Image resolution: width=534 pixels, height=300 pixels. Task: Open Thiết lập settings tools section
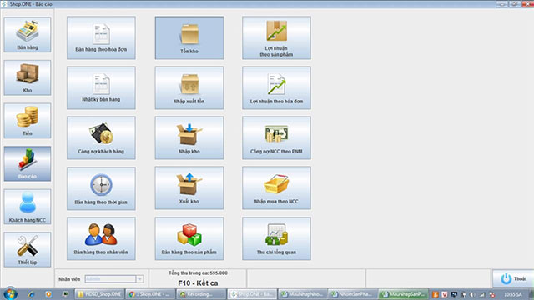(x=28, y=250)
